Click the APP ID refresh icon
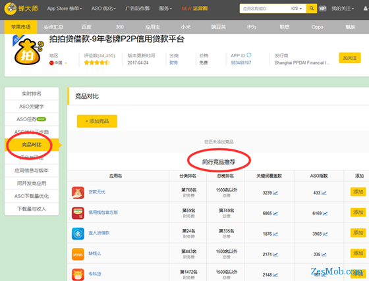Screen dimensions: 369x281 pos(249,55)
